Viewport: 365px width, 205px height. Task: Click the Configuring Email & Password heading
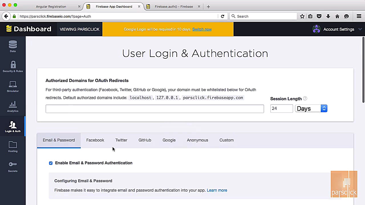83,181
